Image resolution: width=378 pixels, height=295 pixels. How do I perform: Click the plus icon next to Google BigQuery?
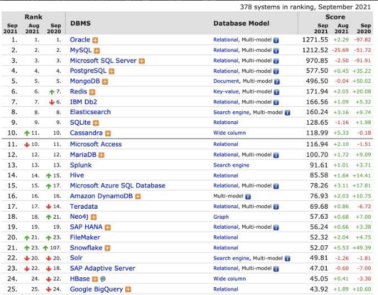click(x=129, y=289)
